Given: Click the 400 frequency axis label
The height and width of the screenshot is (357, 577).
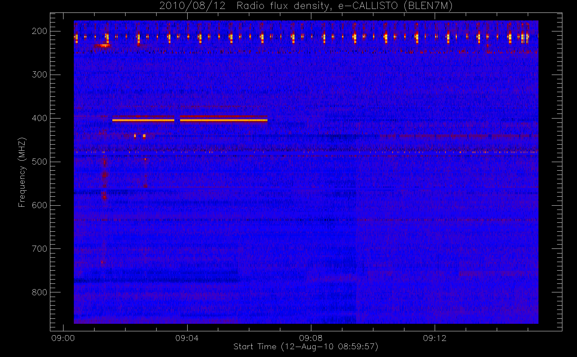Looking at the screenshot, I should [x=40, y=118].
